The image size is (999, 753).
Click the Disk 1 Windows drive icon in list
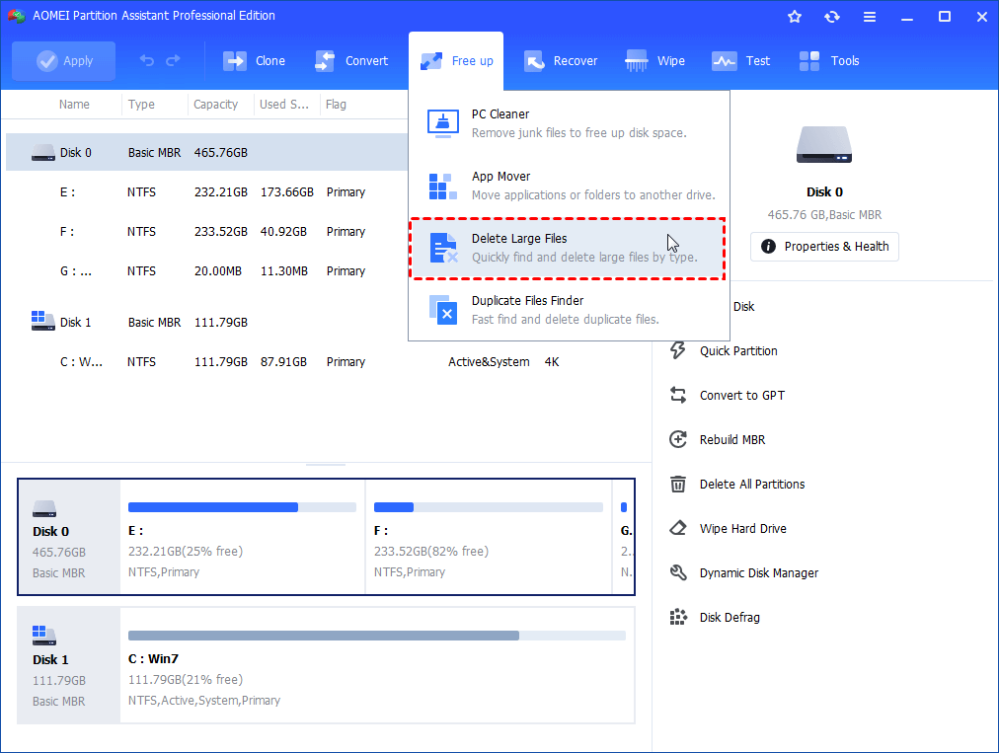(x=42, y=321)
